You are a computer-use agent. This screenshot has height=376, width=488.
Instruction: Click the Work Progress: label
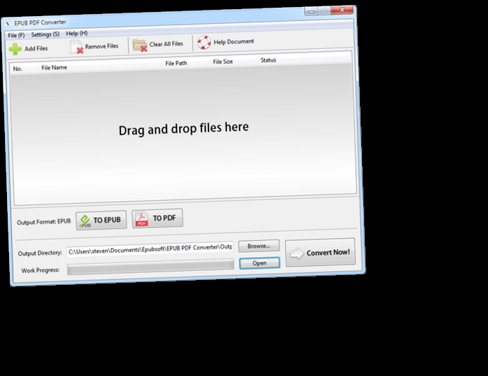(40, 270)
